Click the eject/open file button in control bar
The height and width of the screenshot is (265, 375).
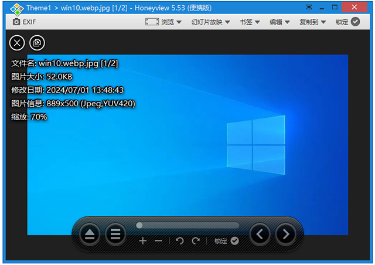click(x=90, y=234)
